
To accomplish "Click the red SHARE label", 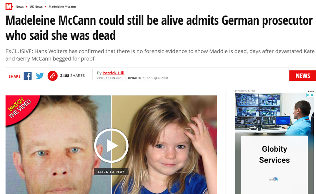I will pyautogui.click(x=15, y=76).
